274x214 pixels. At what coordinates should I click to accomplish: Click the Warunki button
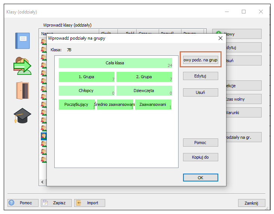point(244,113)
